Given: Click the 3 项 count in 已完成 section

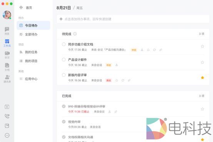Looking at the screenshot, I should pos(201,96).
